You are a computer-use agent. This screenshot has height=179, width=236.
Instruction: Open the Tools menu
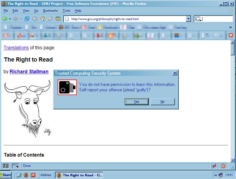click(x=66, y=11)
